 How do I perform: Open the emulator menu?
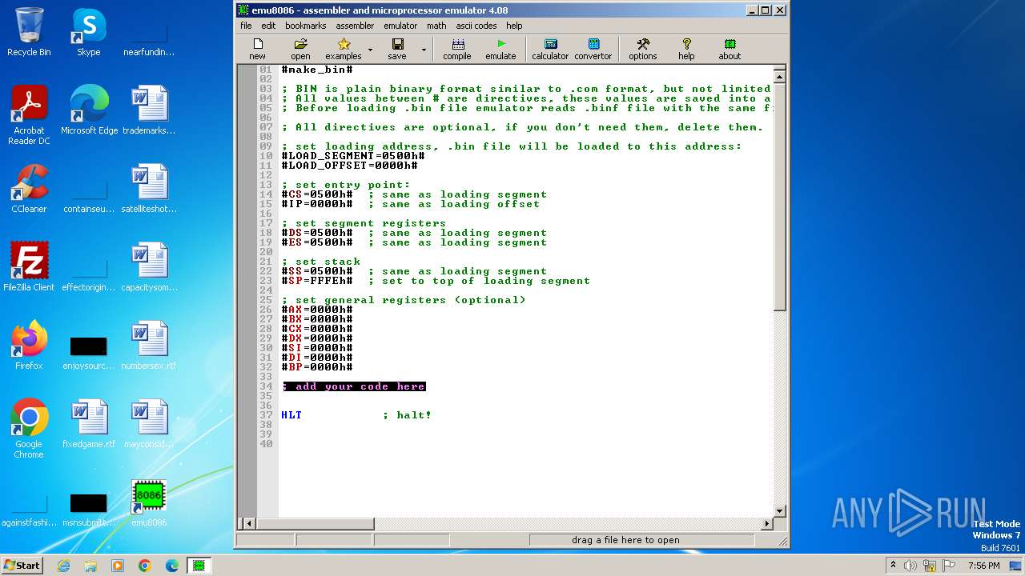pyautogui.click(x=400, y=26)
